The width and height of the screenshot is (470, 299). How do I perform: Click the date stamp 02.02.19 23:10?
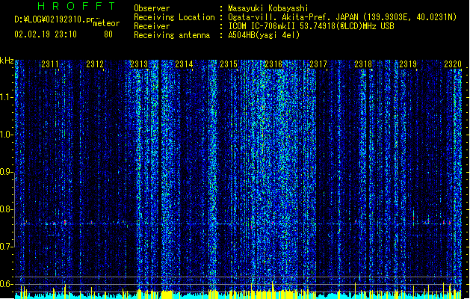pos(46,34)
